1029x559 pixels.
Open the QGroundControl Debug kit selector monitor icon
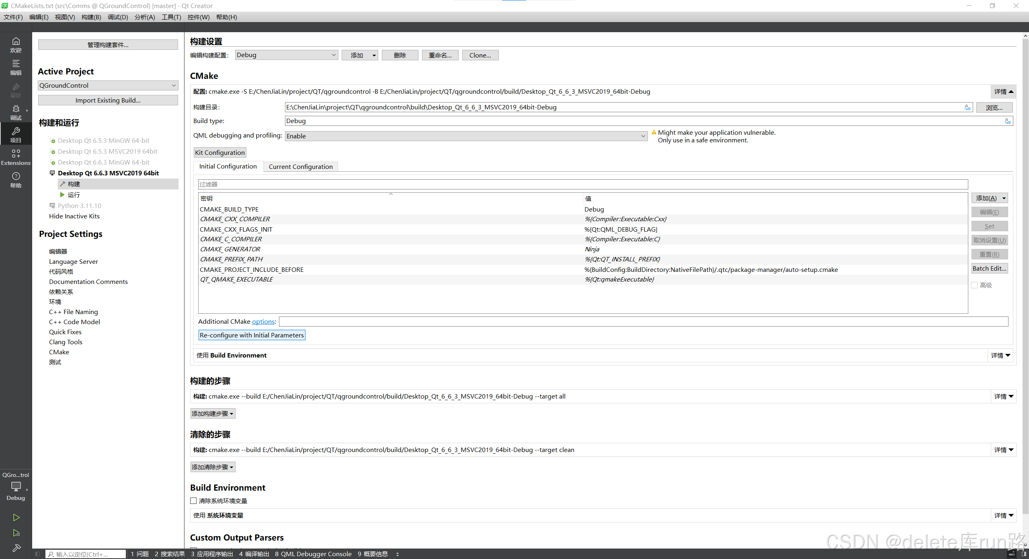tap(16, 487)
